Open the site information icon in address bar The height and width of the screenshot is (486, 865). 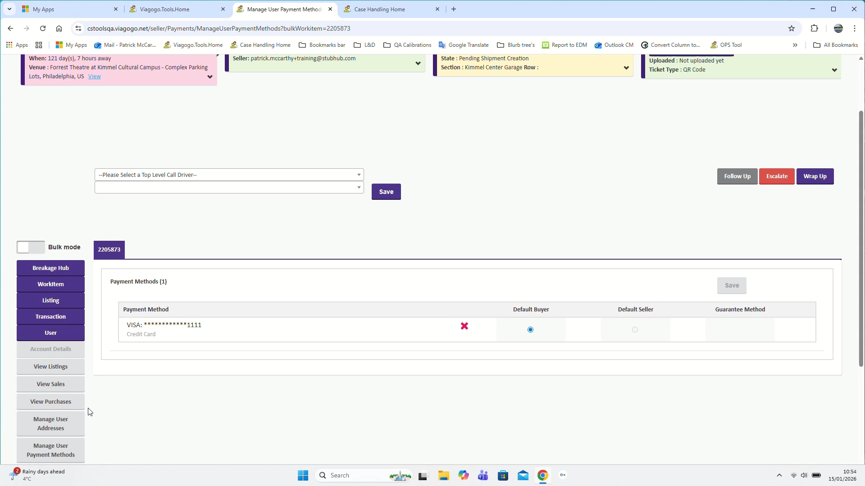(x=78, y=28)
